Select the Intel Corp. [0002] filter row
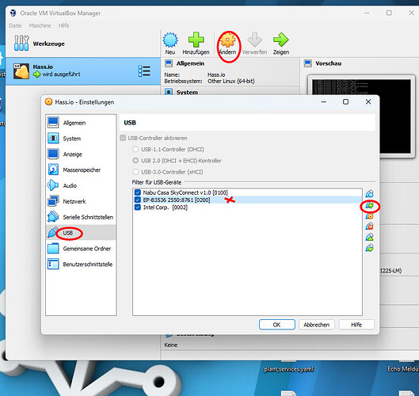The width and height of the screenshot is (419, 396). [247, 208]
